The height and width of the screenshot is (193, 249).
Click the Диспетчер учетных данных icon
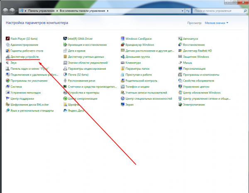point(65,56)
